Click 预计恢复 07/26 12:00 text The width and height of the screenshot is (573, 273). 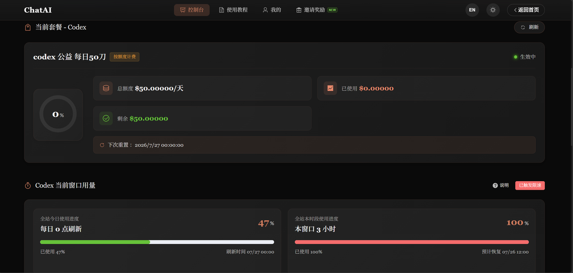[505, 252]
